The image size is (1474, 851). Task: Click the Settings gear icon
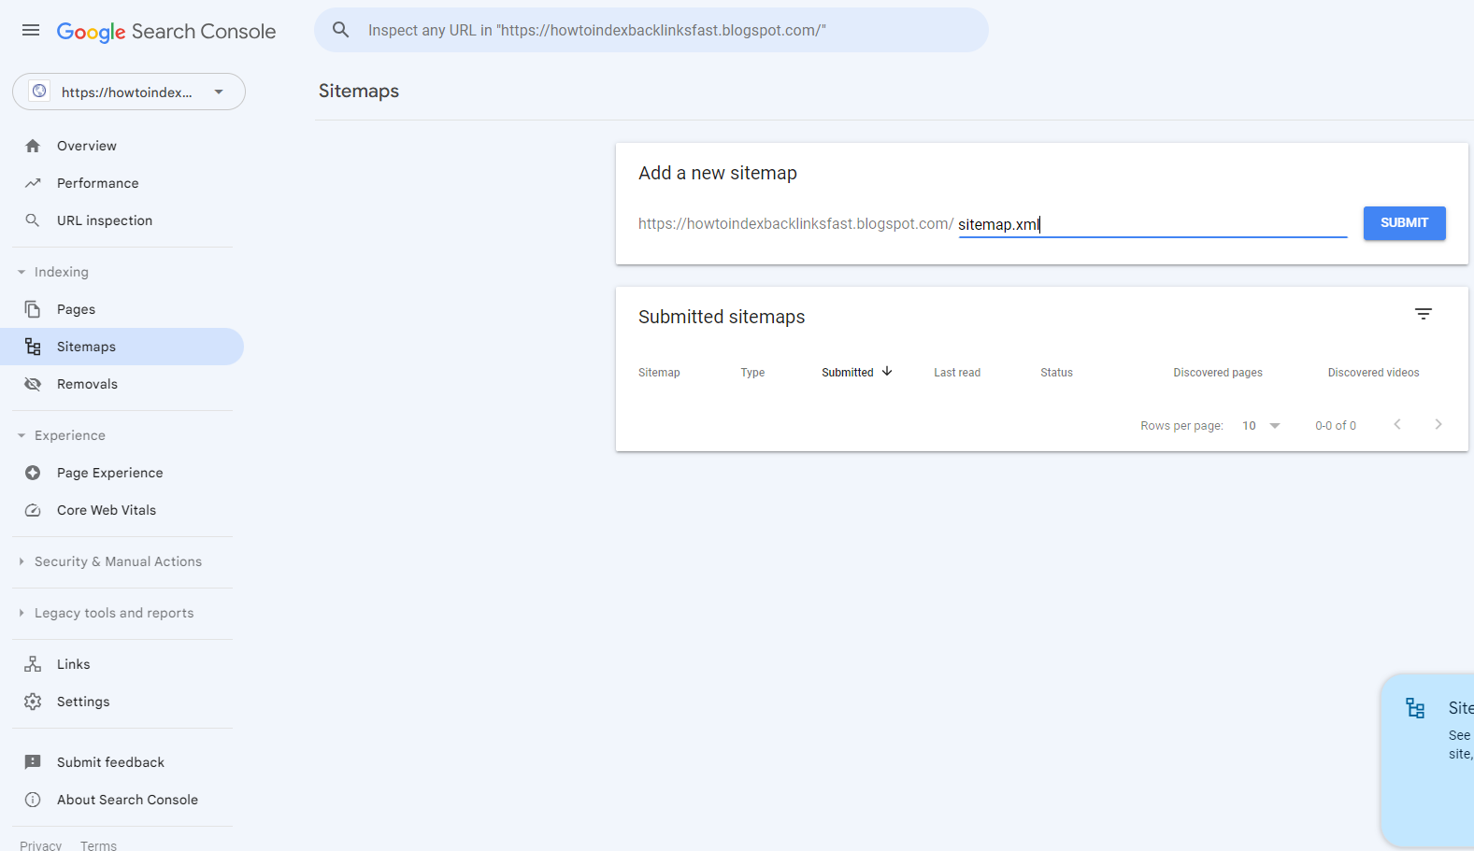(33, 702)
